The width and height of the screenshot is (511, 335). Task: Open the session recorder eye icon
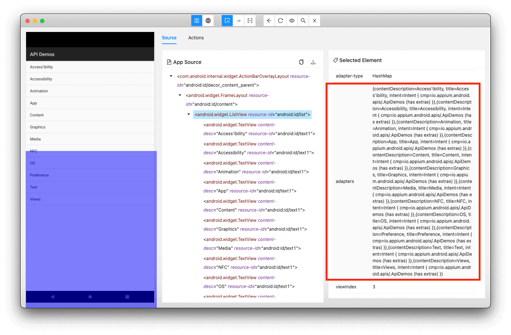coord(291,21)
